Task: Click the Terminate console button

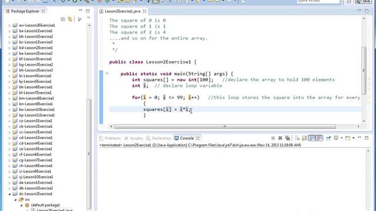Action: pos(273,138)
